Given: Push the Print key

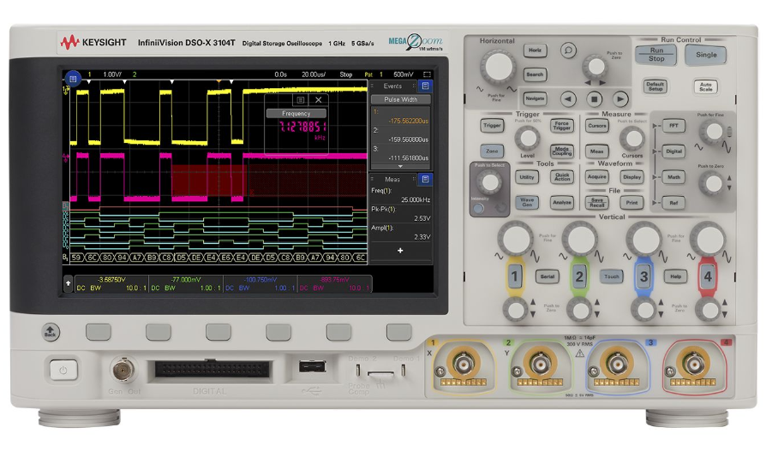Looking at the screenshot, I should (631, 202).
